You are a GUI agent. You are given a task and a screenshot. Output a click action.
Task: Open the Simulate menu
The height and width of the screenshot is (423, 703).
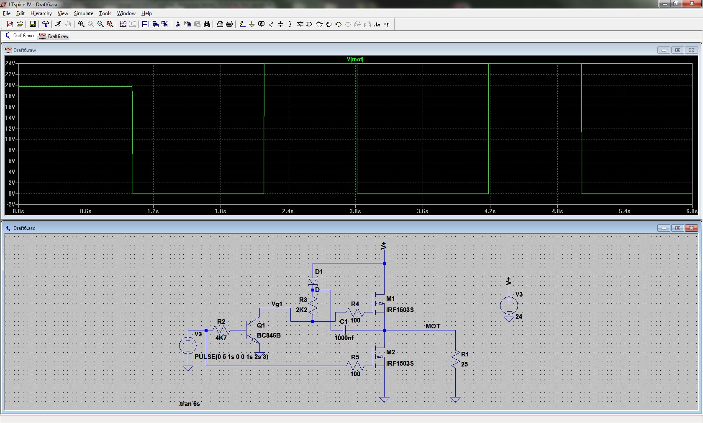[83, 13]
